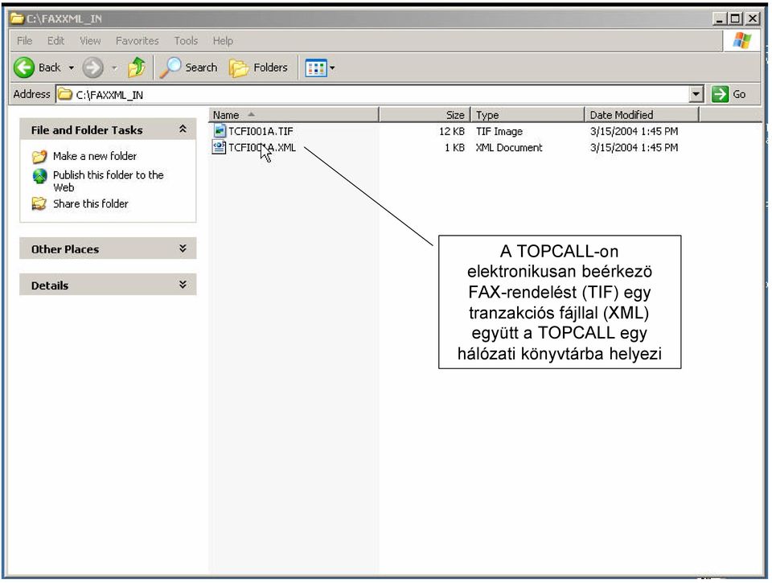The image size is (772, 583).
Task: Click the Address path input field
Action: click(372, 94)
